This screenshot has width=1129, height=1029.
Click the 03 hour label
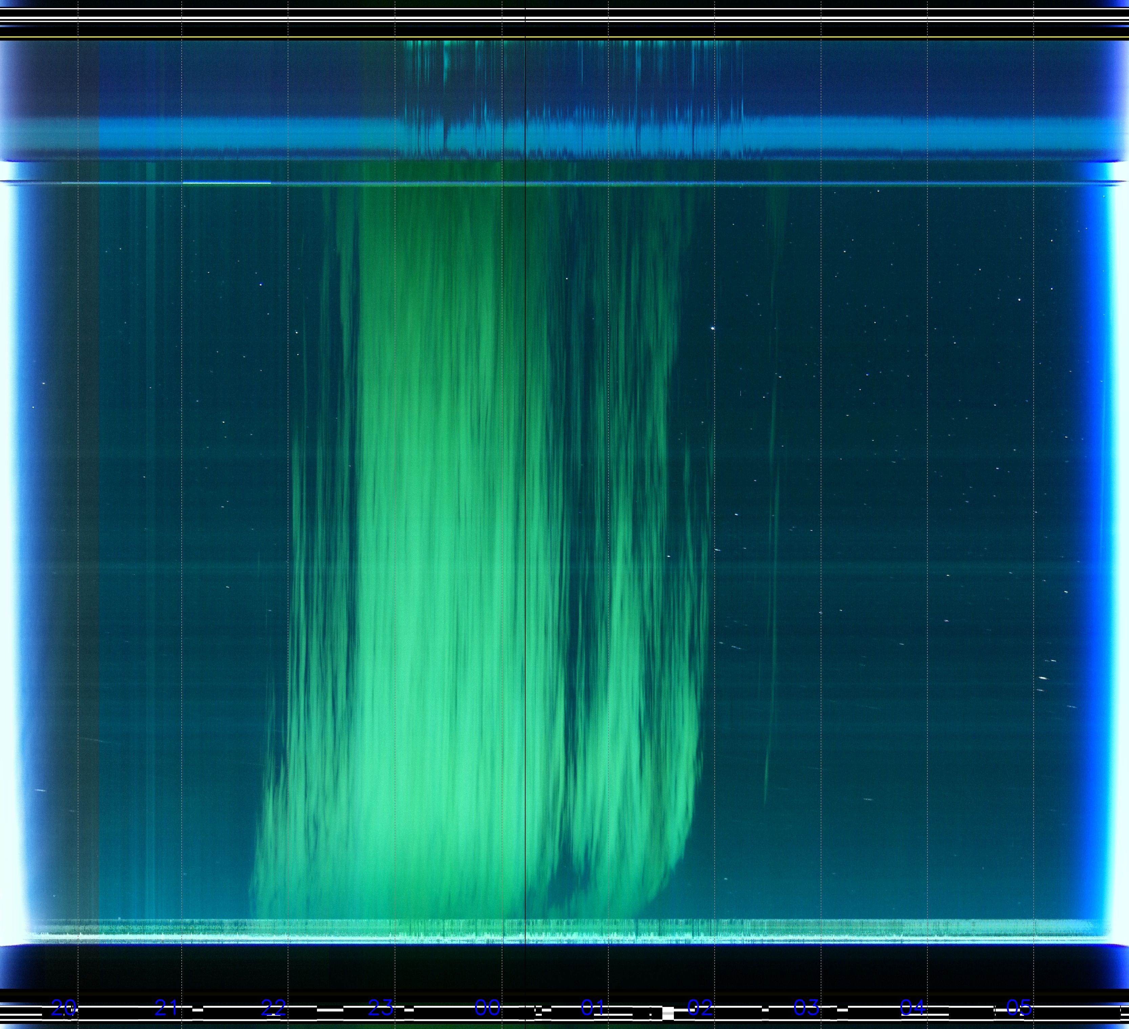pyautogui.click(x=806, y=1008)
